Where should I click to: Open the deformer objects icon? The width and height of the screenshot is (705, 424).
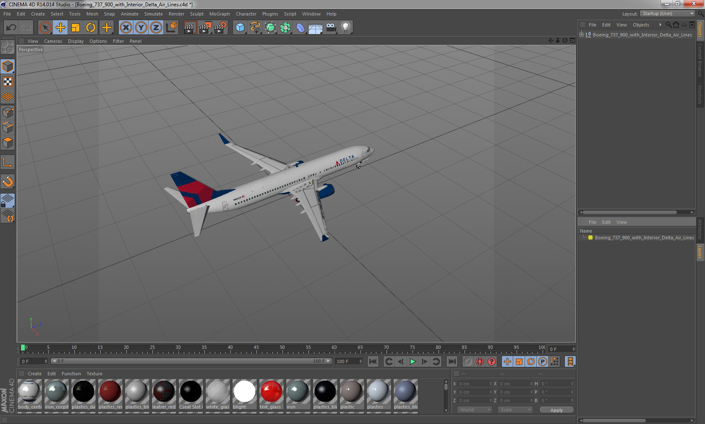[x=300, y=28]
